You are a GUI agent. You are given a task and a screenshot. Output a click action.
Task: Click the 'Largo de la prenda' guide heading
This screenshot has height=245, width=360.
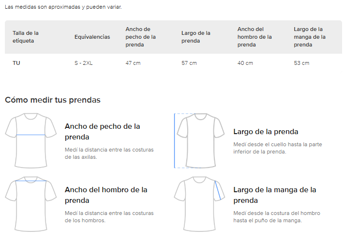click(266, 132)
